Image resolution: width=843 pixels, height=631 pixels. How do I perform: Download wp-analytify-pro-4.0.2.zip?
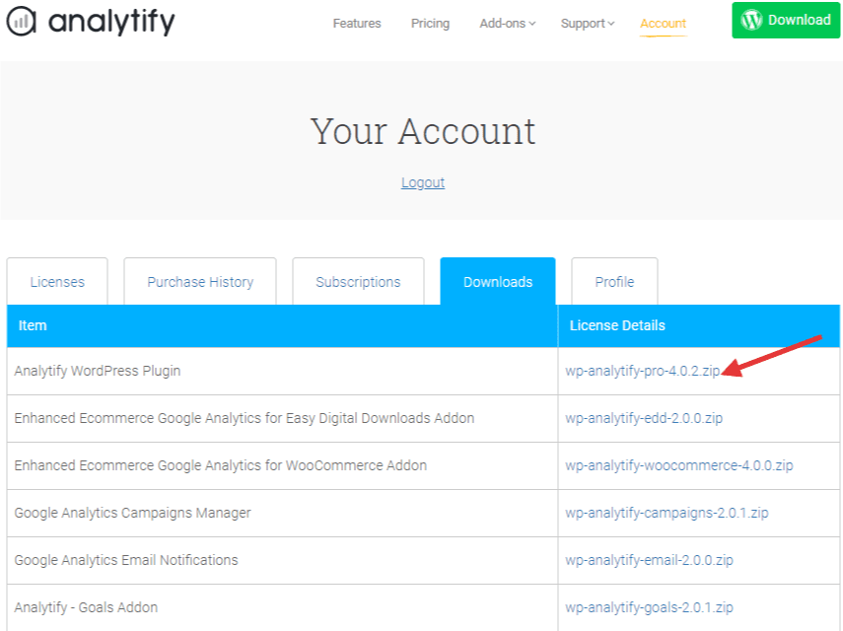[643, 371]
